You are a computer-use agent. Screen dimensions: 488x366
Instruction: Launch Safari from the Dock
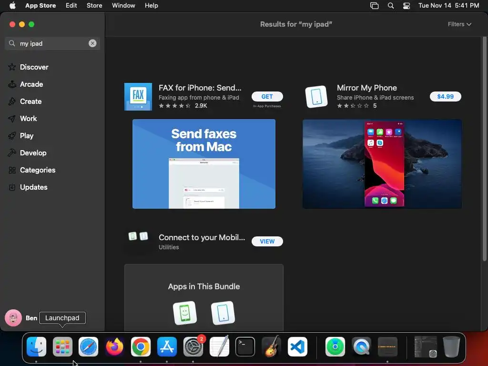pyautogui.click(x=88, y=347)
